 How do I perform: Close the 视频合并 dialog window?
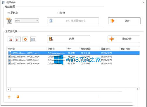pyautogui.click(x=143, y=2)
